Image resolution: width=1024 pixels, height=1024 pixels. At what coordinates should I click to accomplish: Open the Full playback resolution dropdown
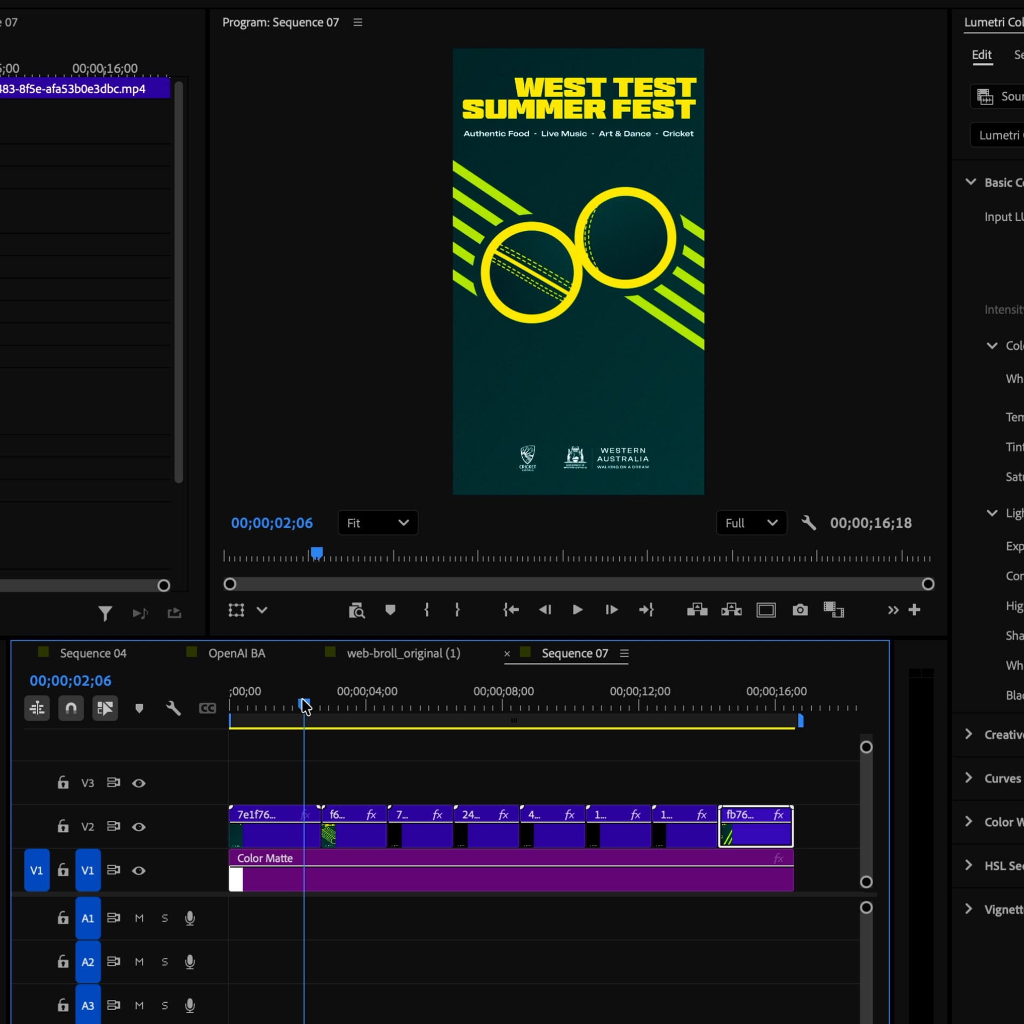tap(751, 523)
